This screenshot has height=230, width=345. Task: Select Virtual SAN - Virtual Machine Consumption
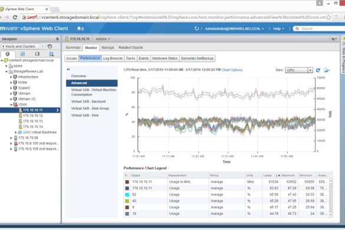coord(94,92)
